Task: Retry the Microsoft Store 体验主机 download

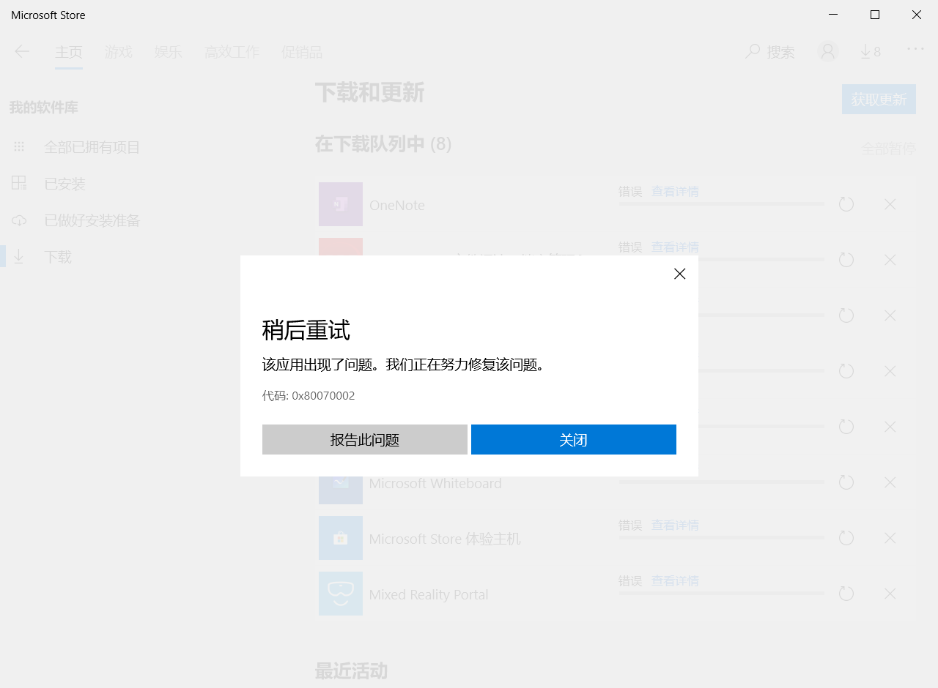Action: point(846,538)
